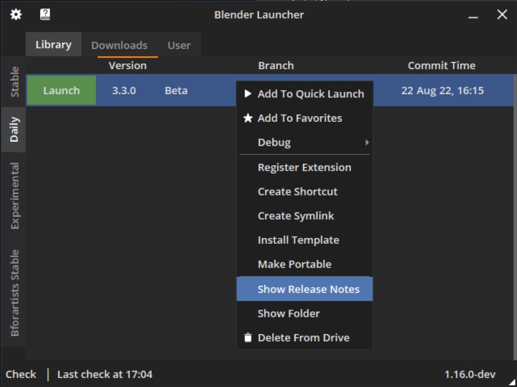Click the play icon beside Add To Quick Launch
The image size is (517, 387).
tap(248, 94)
